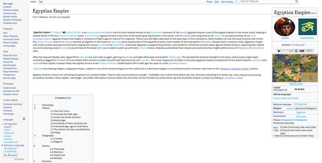Open 'Religion in Egyptian Empire' link
This screenshot has height=163, width=322.
235,69
